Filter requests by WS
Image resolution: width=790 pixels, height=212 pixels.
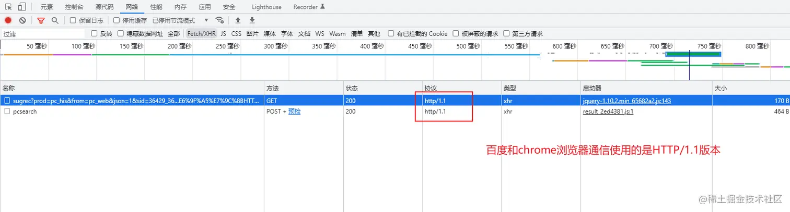pos(320,33)
